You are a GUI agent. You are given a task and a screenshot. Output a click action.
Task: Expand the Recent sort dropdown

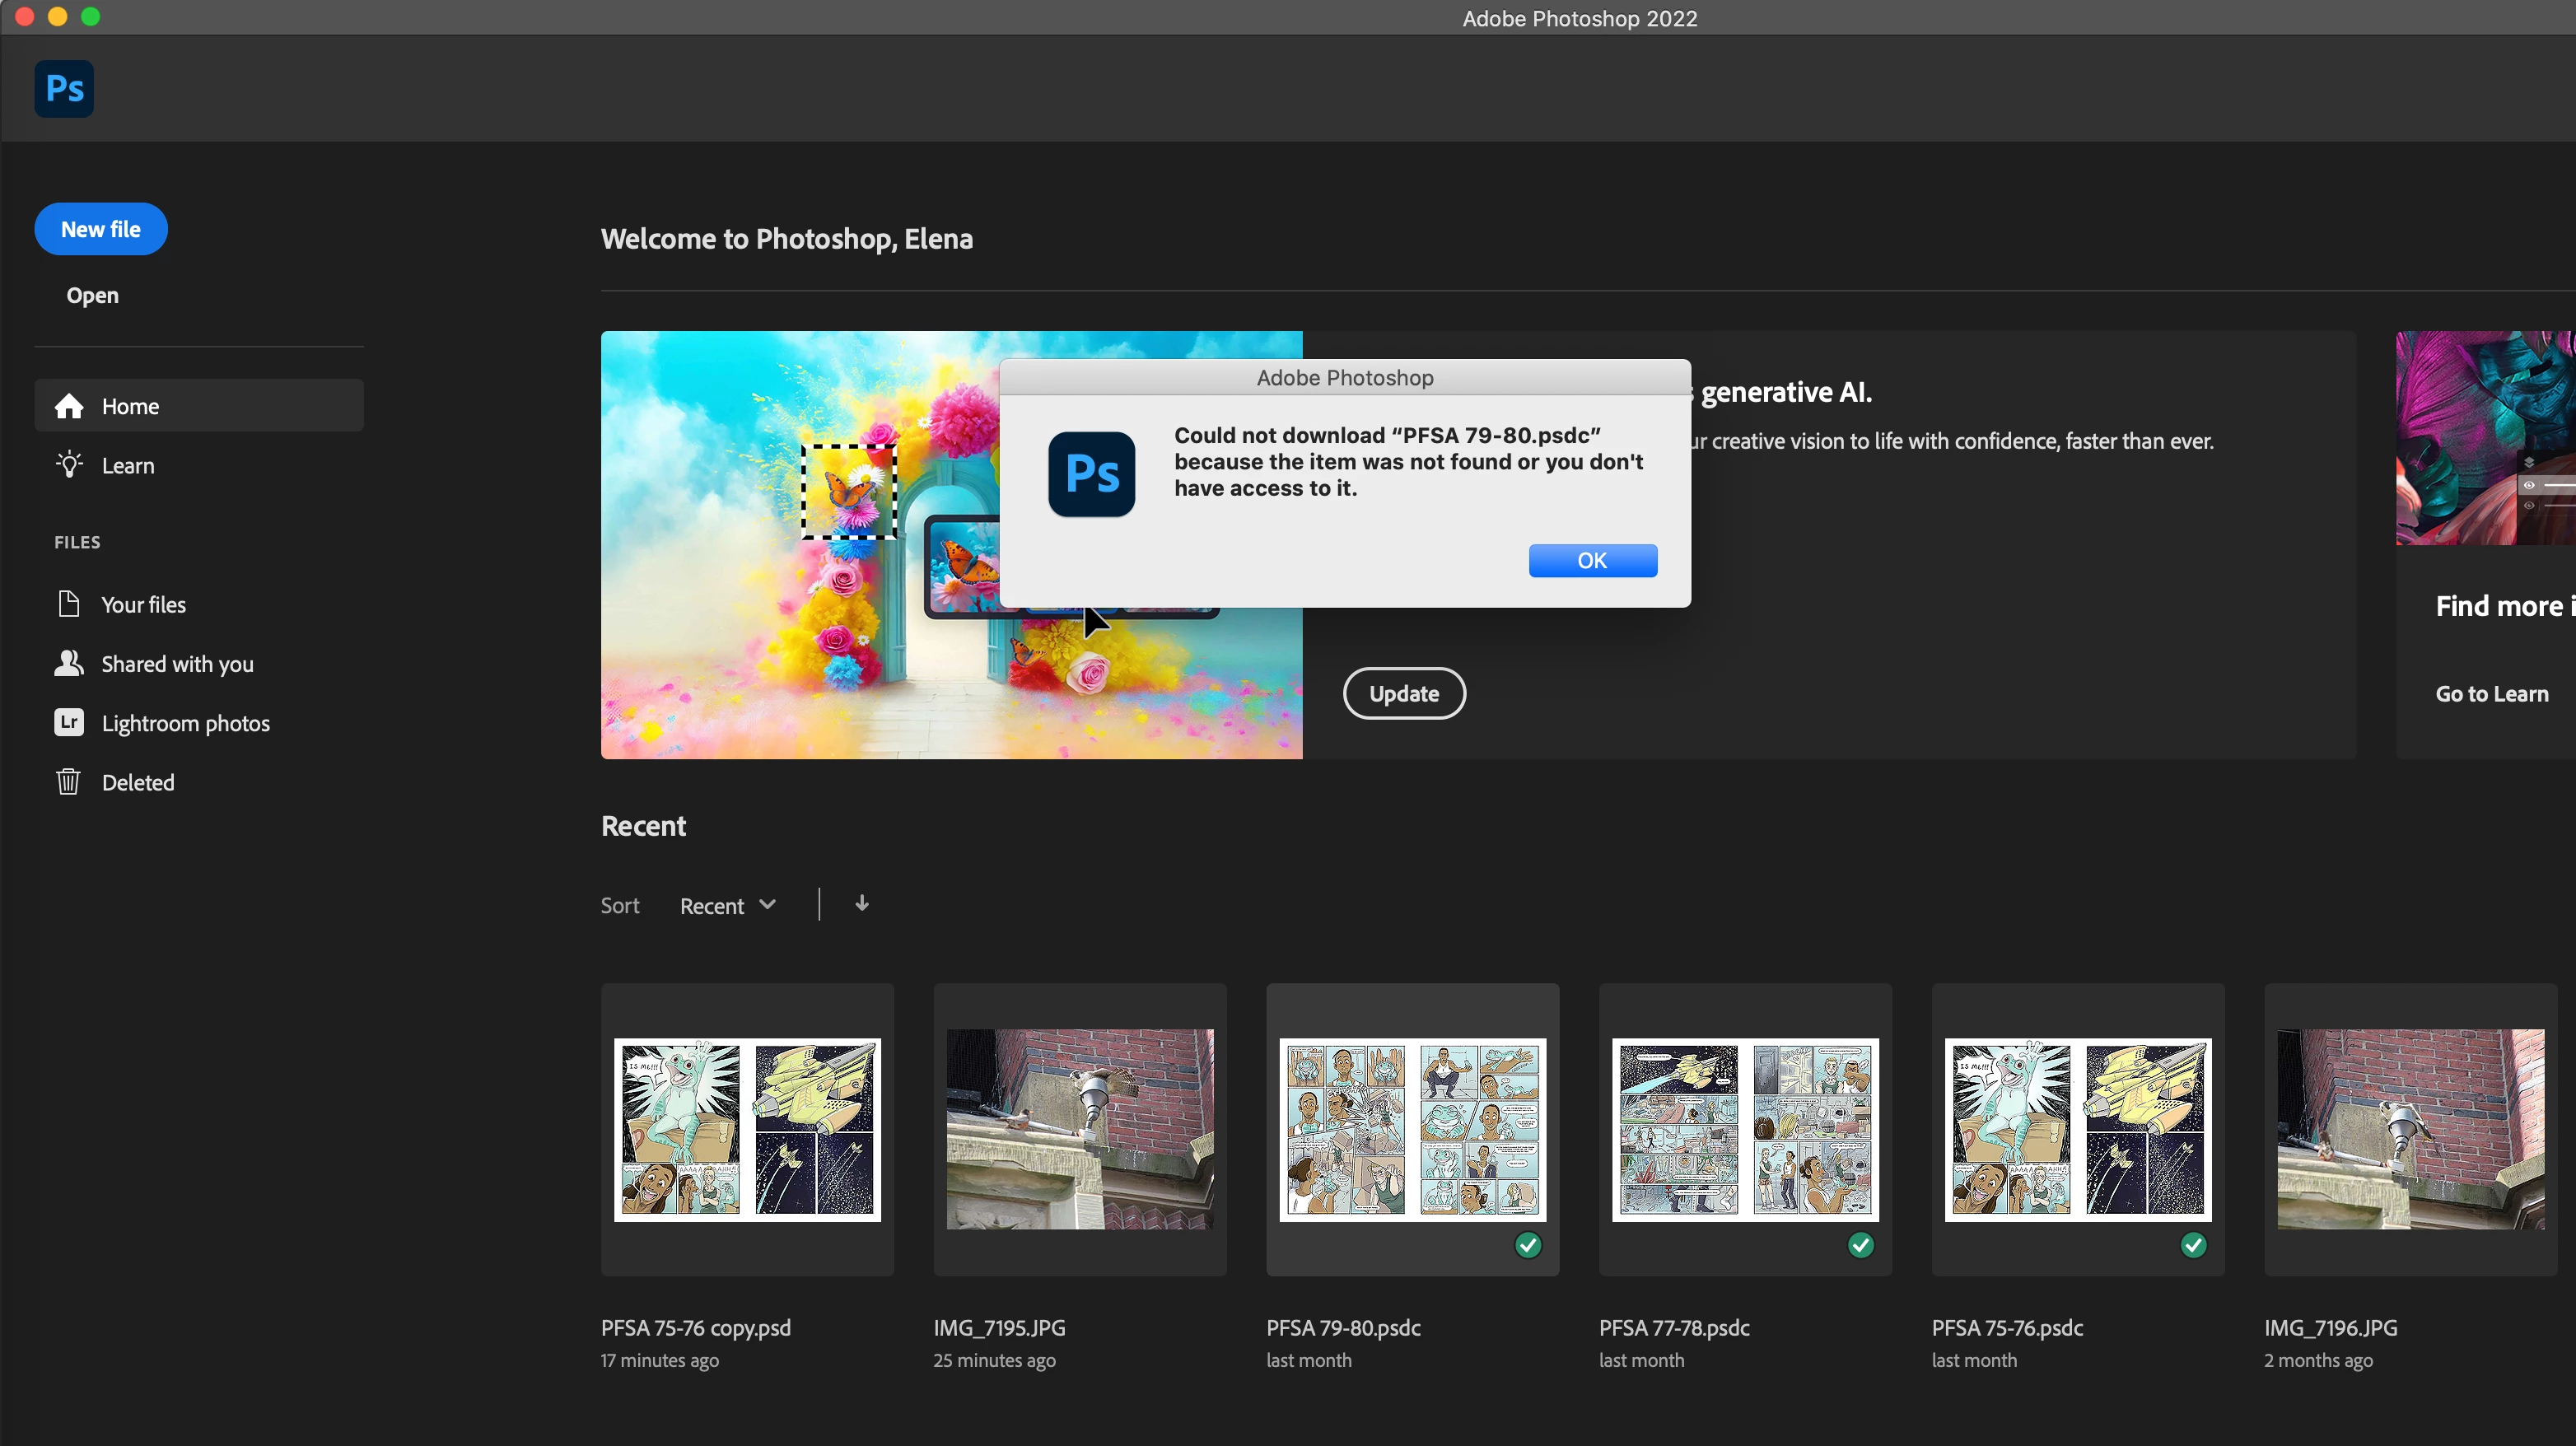point(728,906)
